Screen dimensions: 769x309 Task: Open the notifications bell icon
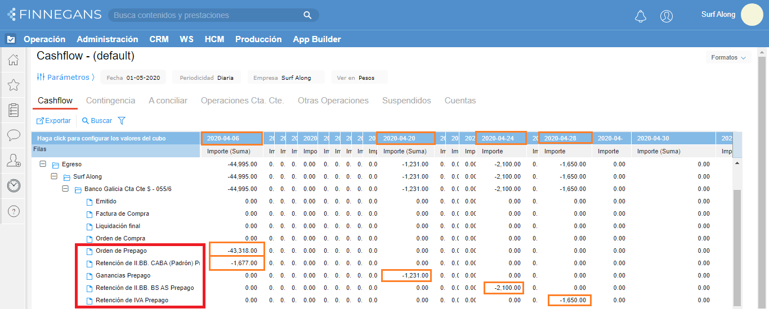tap(640, 16)
